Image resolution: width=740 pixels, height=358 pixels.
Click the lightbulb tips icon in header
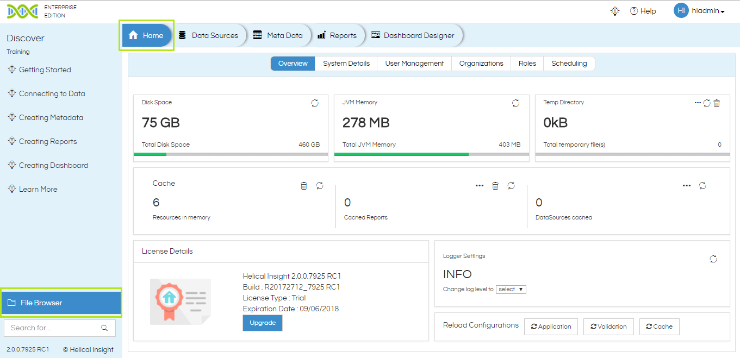[x=615, y=11]
